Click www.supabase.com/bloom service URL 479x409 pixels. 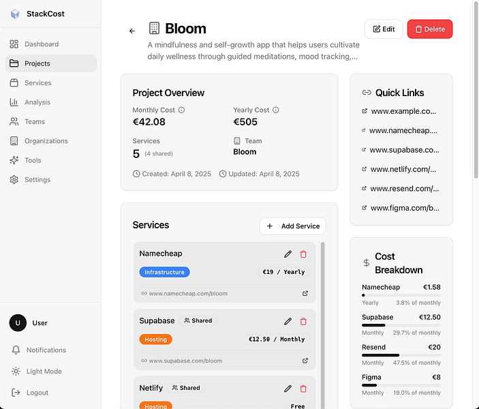[185, 361]
